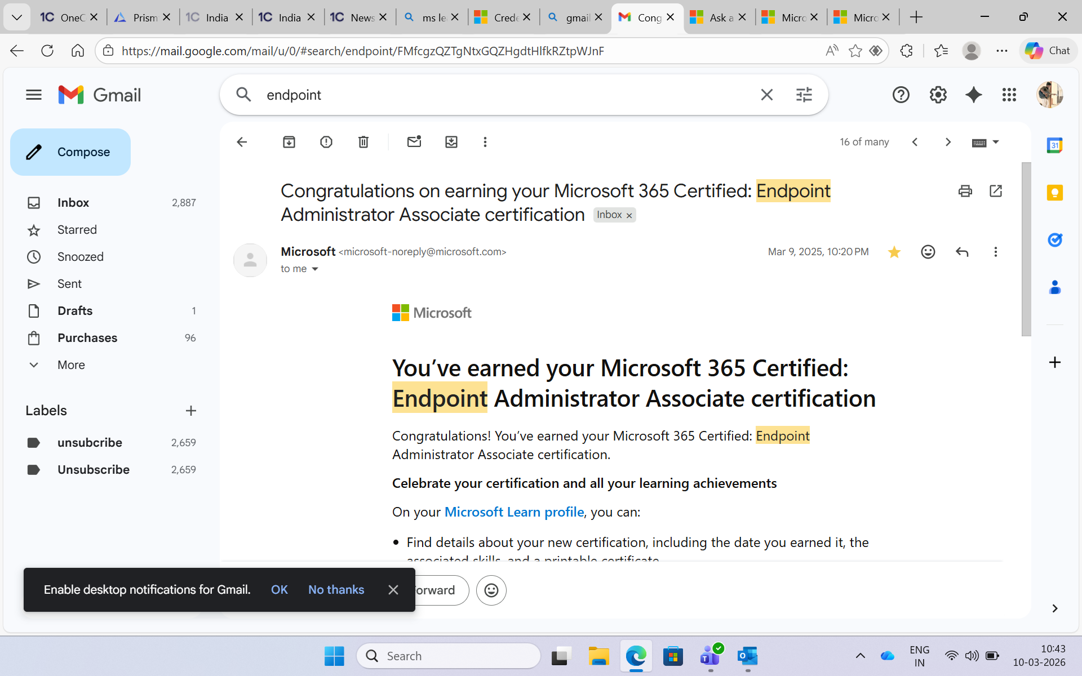Open Gemini sparkle assistant

[x=974, y=95]
